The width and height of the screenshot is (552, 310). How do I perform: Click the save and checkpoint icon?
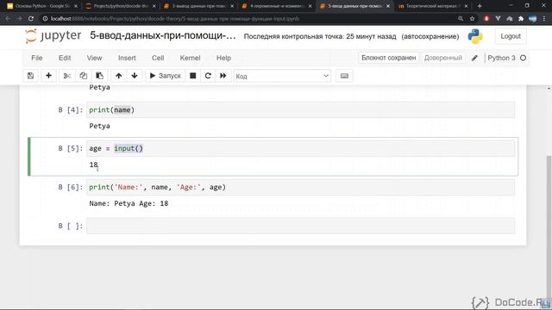point(31,76)
